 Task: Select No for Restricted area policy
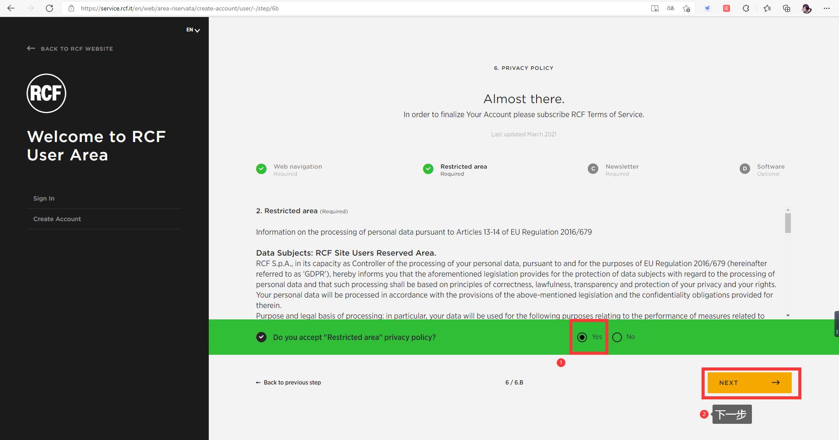click(617, 337)
